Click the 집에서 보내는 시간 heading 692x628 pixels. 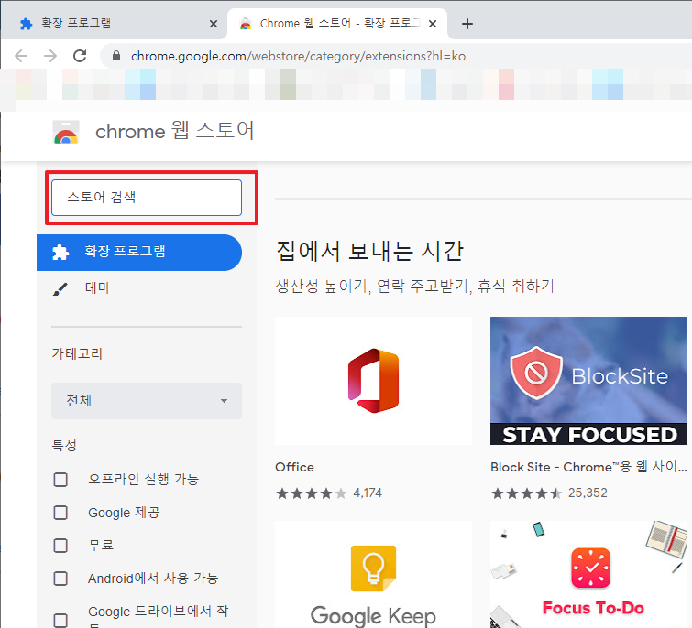point(370,252)
